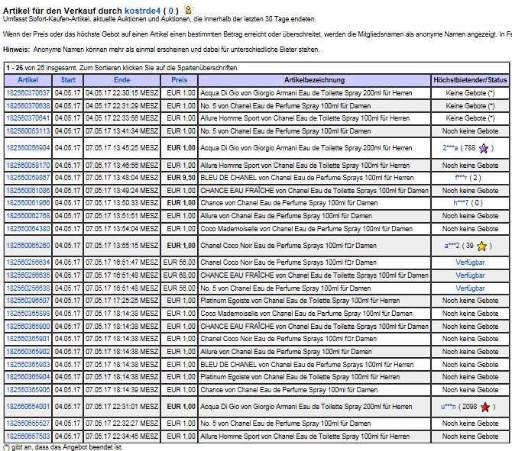
Task: Open the seller feedback score (0) link
Action: pos(170,11)
